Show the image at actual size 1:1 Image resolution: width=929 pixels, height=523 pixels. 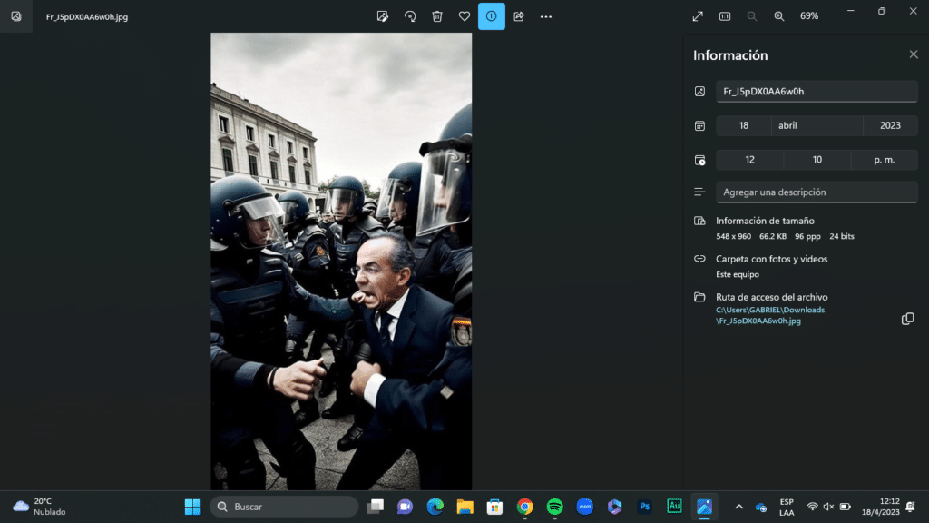pos(725,16)
